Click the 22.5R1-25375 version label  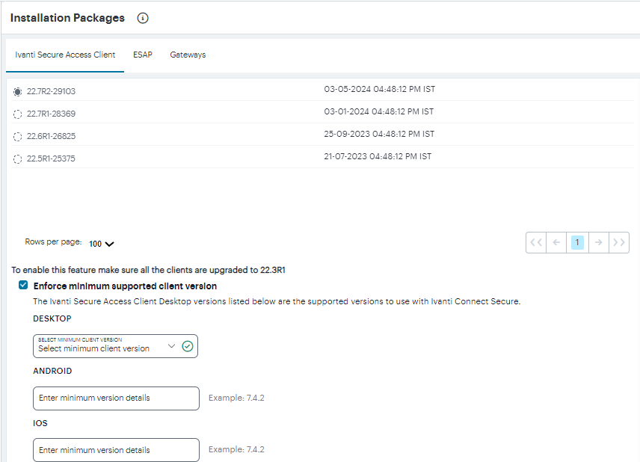(x=51, y=158)
